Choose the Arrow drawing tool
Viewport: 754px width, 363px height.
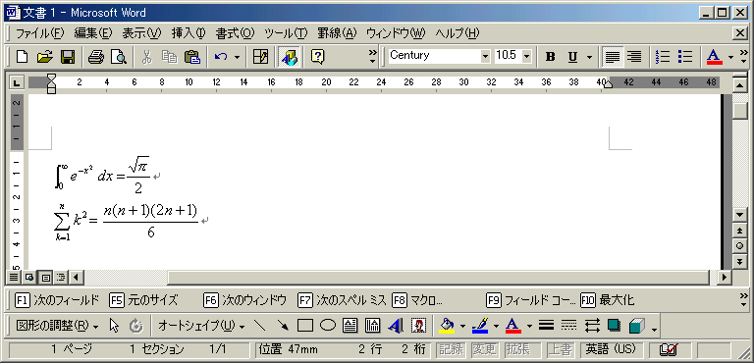tap(283, 326)
